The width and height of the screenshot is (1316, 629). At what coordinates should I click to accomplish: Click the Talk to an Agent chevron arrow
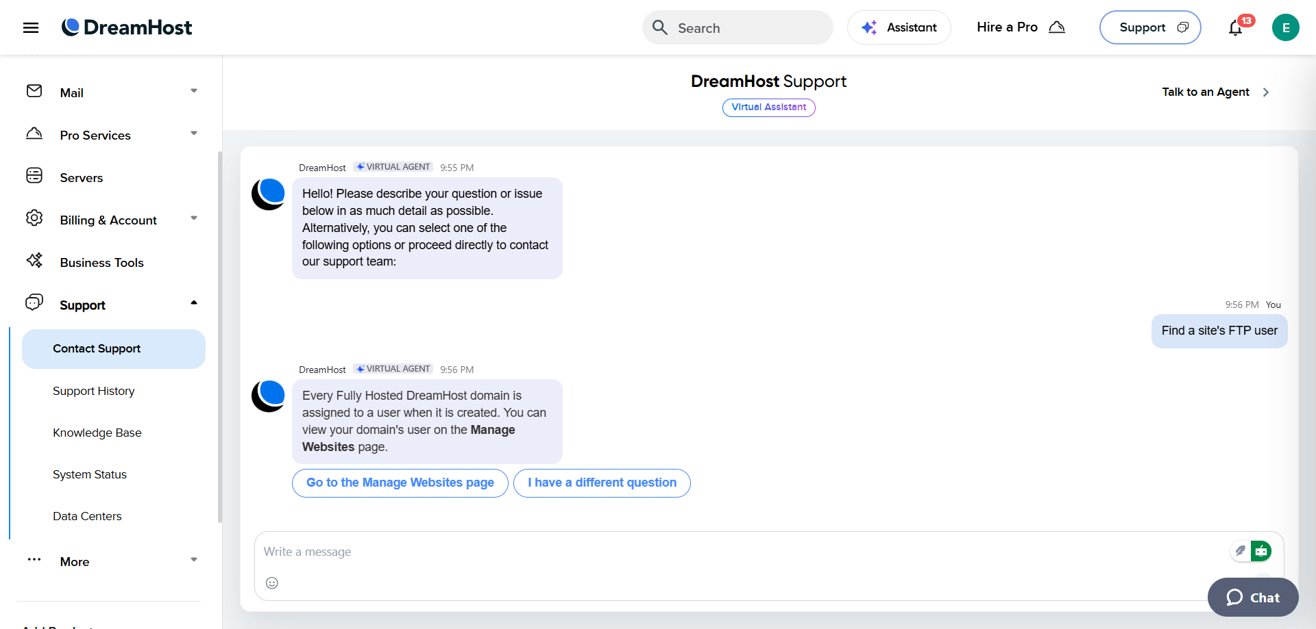tap(1266, 92)
